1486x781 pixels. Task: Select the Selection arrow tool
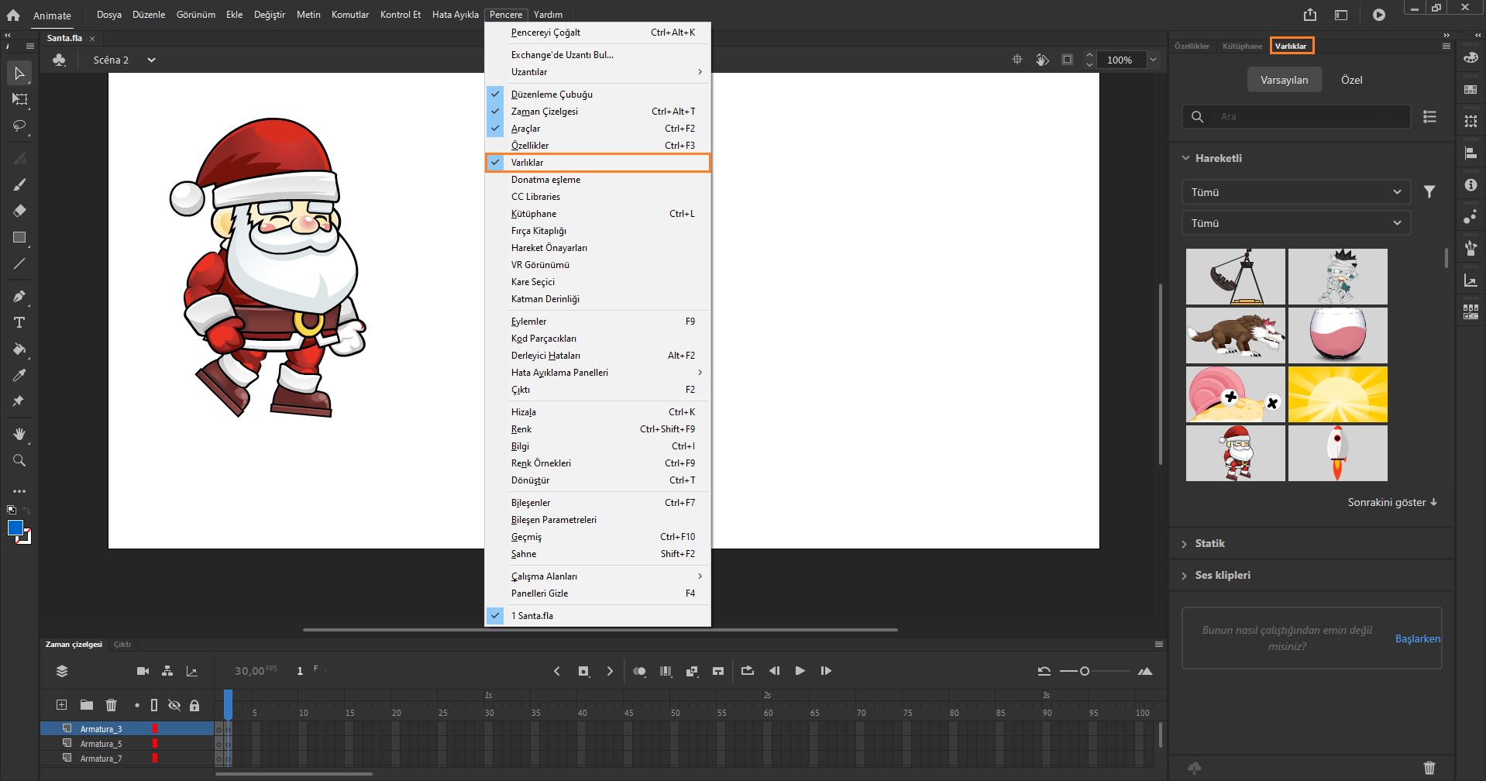click(x=19, y=74)
